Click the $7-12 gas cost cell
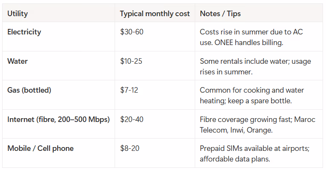This screenshot has width=326, height=170. (x=129, y=90)
